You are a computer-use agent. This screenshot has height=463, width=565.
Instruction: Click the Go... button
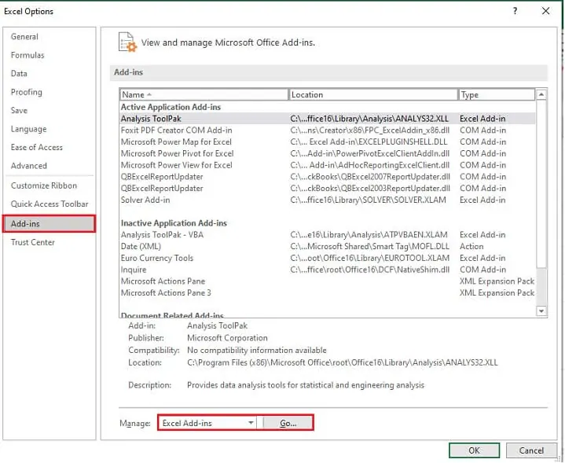tap(288, 423)
